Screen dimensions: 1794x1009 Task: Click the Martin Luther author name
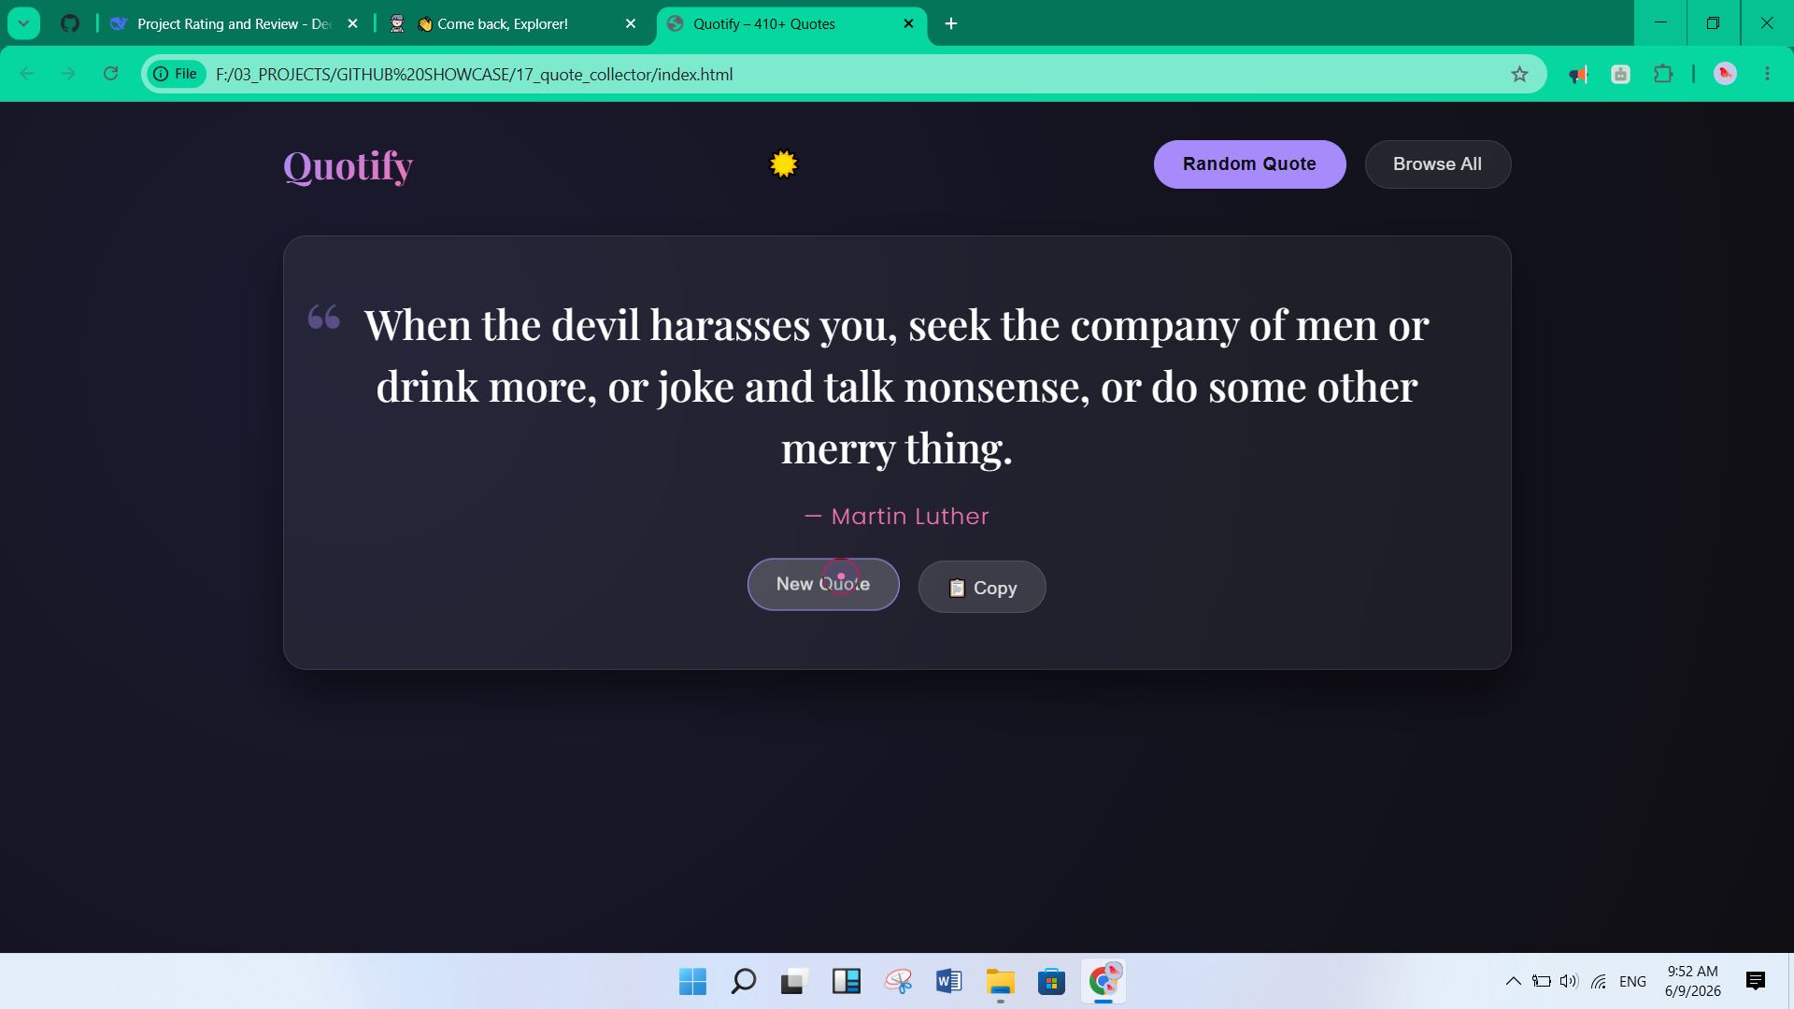pyautogui.click(x=897, y=517)
